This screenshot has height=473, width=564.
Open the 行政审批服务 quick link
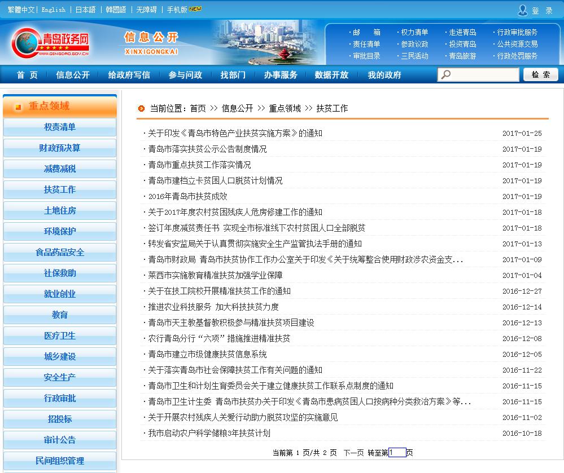(x=517, y=32)
